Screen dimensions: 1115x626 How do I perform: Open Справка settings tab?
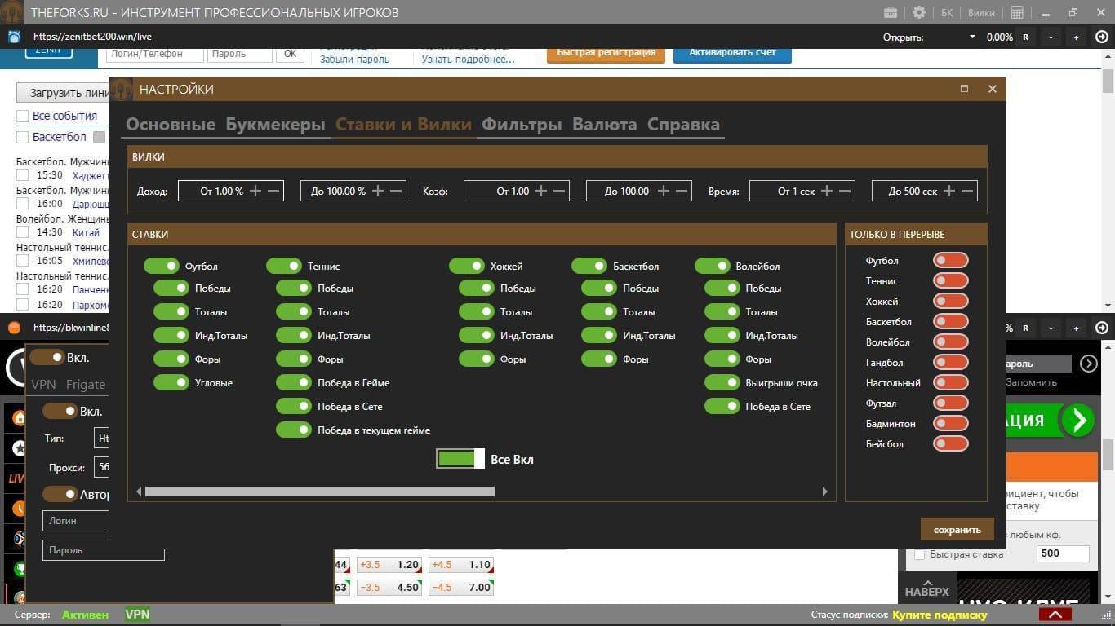683,125
